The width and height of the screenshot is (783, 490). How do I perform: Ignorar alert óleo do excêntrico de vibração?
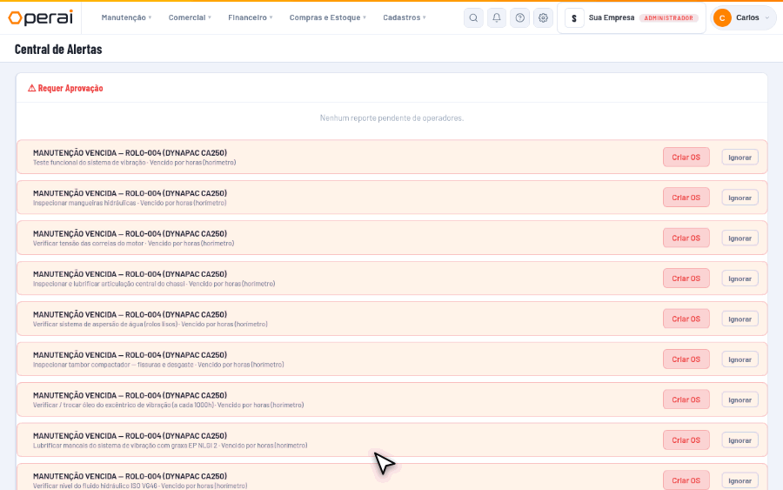(x=740, y=400)
